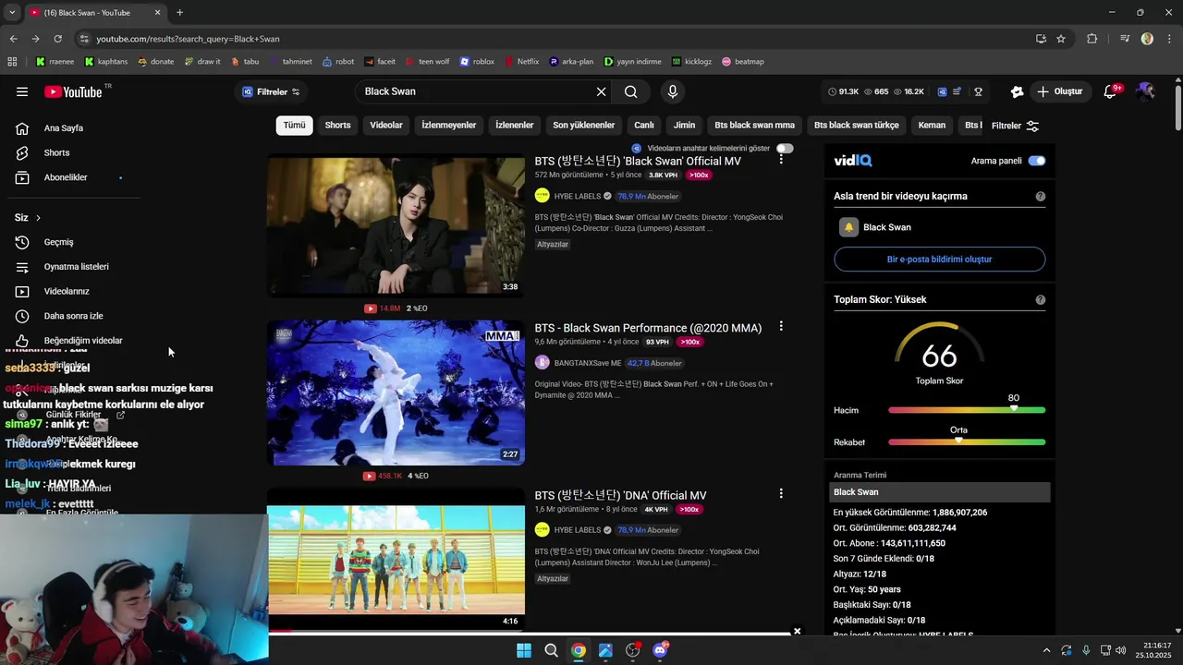This screenshot has width=1183, height=665.
Task: Open vidIQ trophy achievements icon
Action: [978, 91]
